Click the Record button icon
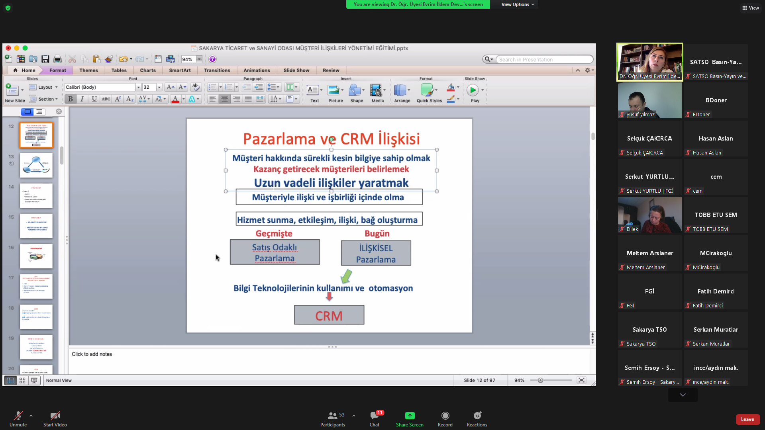Screen dimensions: 765x430 445,416
